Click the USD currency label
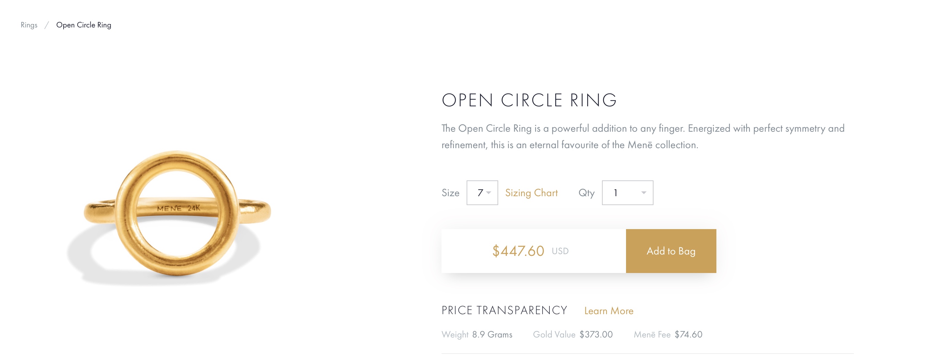The image size is (938, 356). pos(560,251)
